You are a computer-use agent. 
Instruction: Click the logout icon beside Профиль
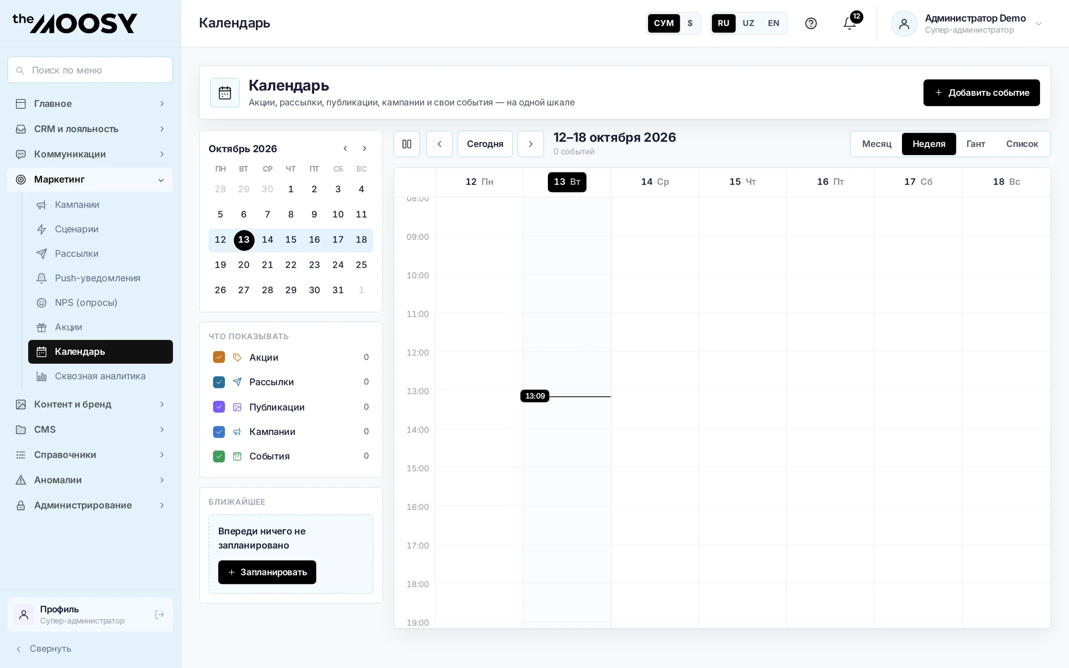159,615
